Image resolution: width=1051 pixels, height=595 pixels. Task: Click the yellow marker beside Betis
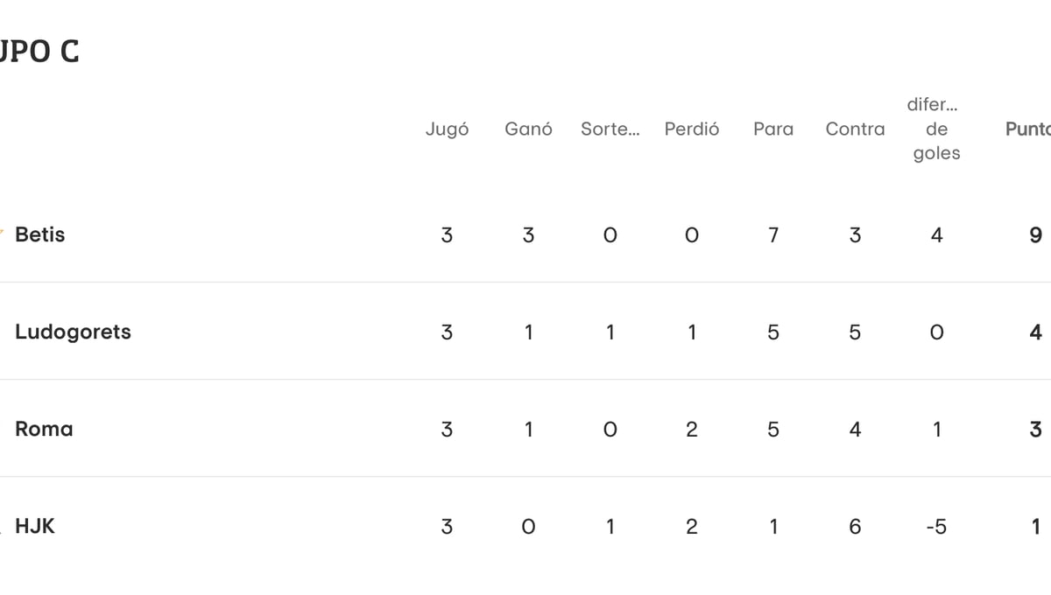point(3,234)
